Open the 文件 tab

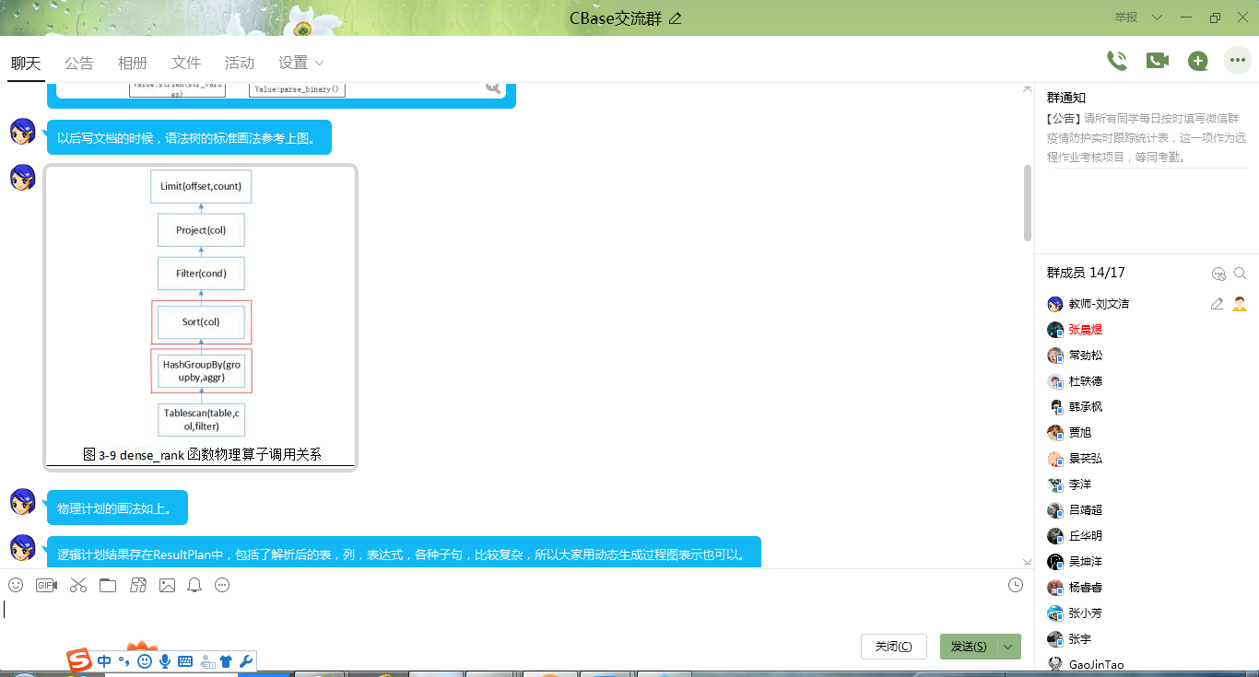point(186,63)
